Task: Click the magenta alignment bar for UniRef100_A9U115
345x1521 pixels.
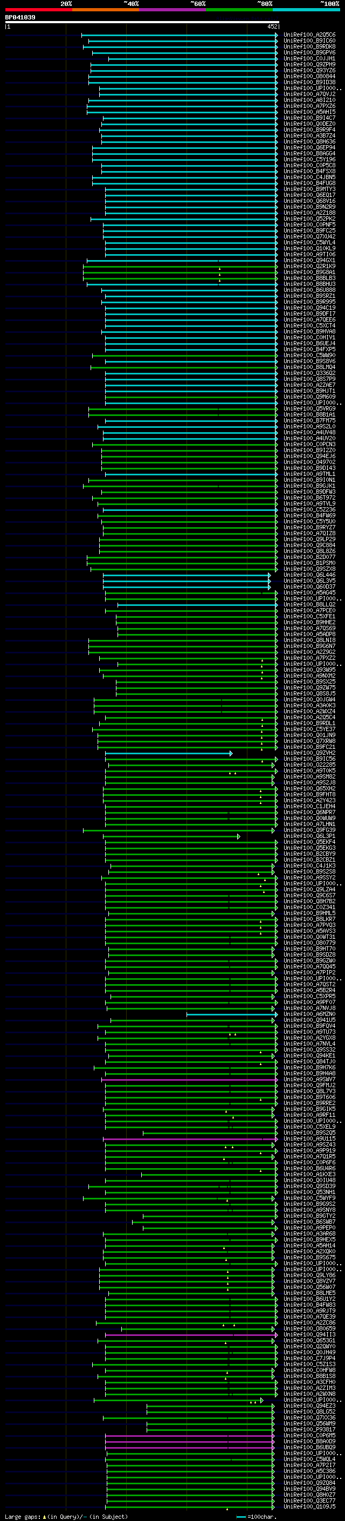Action: point(190,1139)
